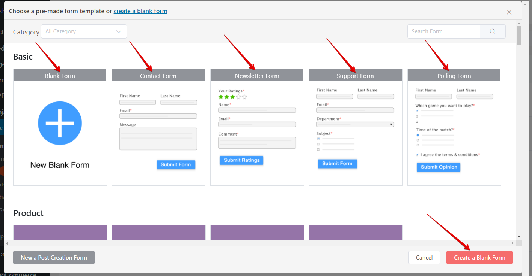Click the search magnifying glass icon
Screen dimensions: 532x276
click(492, 31)
